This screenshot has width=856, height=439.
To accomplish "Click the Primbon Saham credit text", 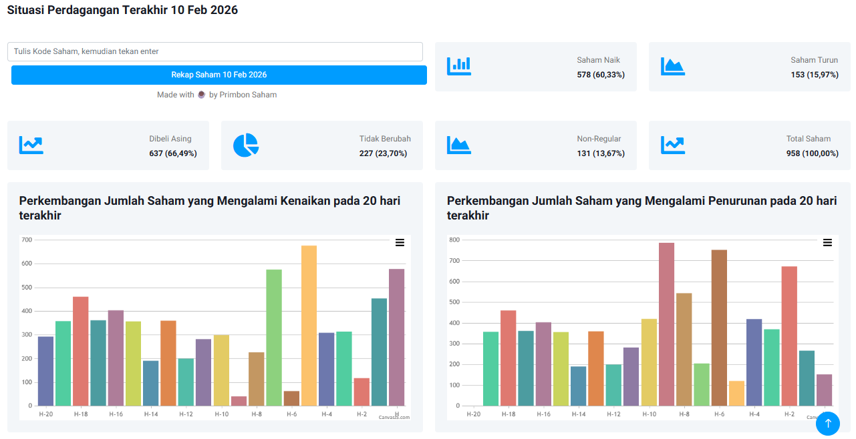I will (x=243, y=95).
